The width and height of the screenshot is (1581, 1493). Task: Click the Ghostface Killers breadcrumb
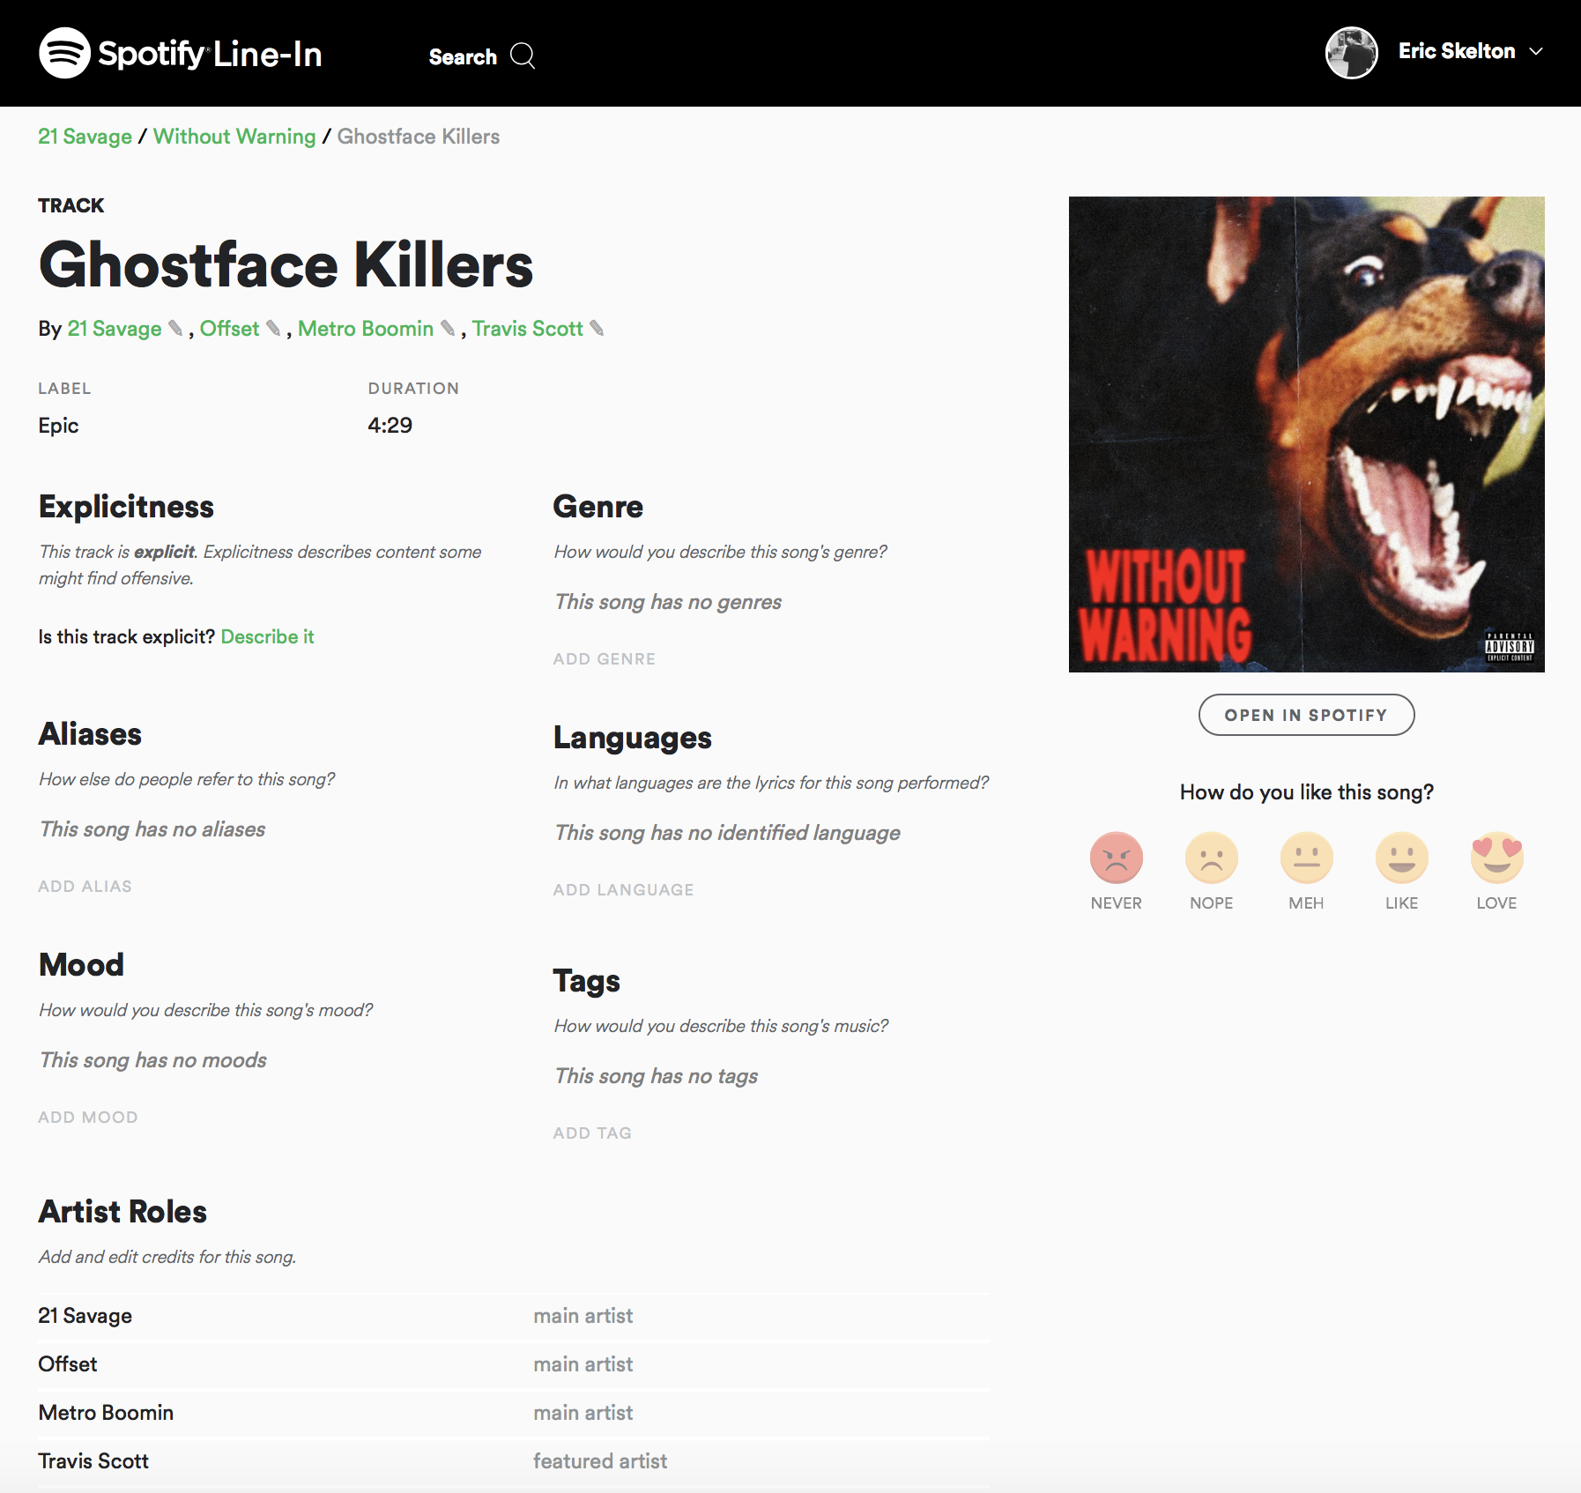click(419, 137)
